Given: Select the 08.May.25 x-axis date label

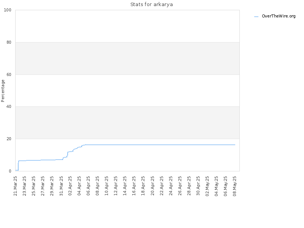Looking at the screenshot, I should 234,186.
